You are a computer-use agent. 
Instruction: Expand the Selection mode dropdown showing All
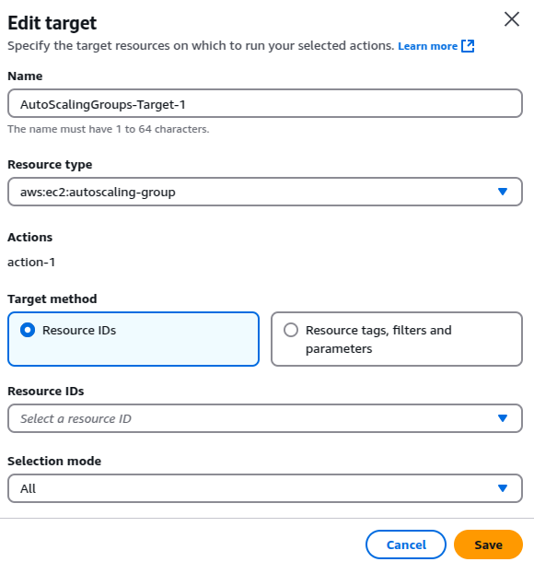click(265, 488)
